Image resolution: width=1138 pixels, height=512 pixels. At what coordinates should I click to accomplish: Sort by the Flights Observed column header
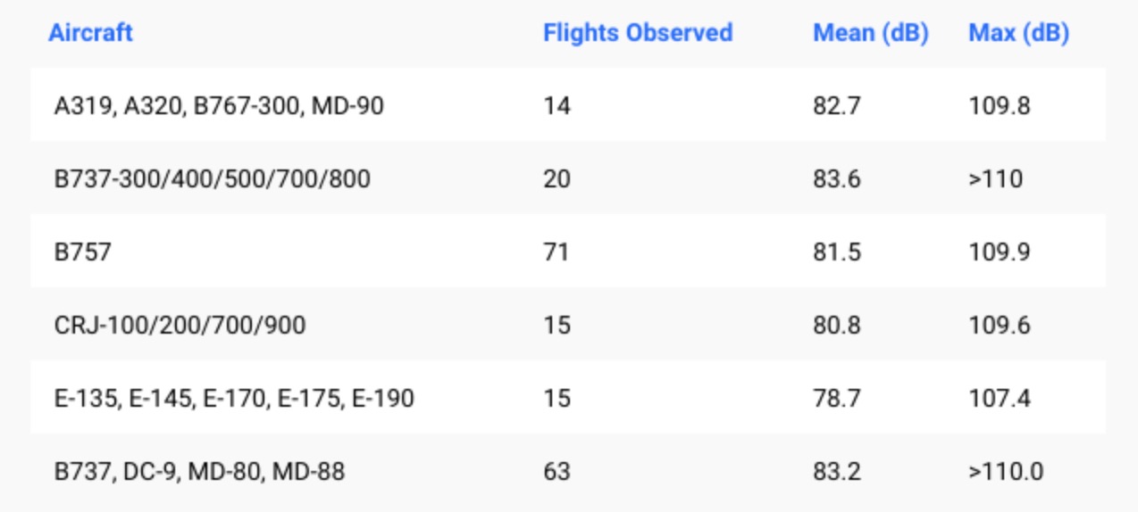click(x=638, y=33)
